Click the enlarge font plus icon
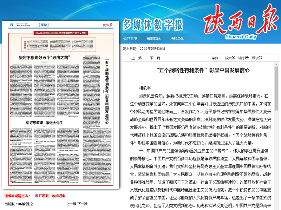This screenshot has width=281, height=210. pyautogui.click(x=233, y=58)
